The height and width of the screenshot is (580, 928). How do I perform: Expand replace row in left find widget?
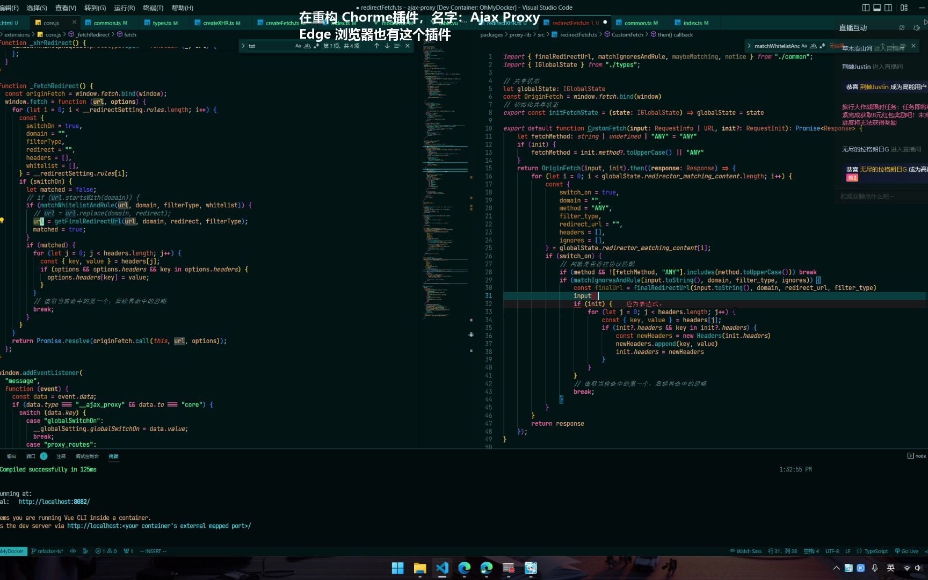pos(243,46)
